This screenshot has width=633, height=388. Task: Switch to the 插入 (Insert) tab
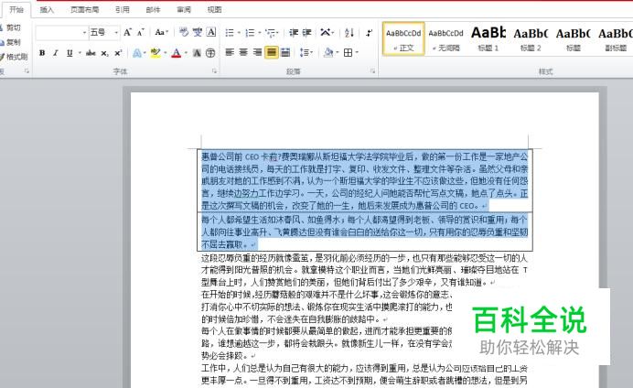[x=47, y=9]
